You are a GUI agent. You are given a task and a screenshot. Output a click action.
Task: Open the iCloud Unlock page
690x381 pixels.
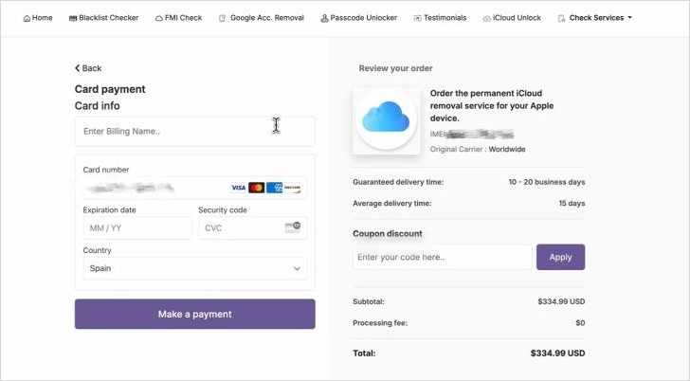click(x=512, y=18)
